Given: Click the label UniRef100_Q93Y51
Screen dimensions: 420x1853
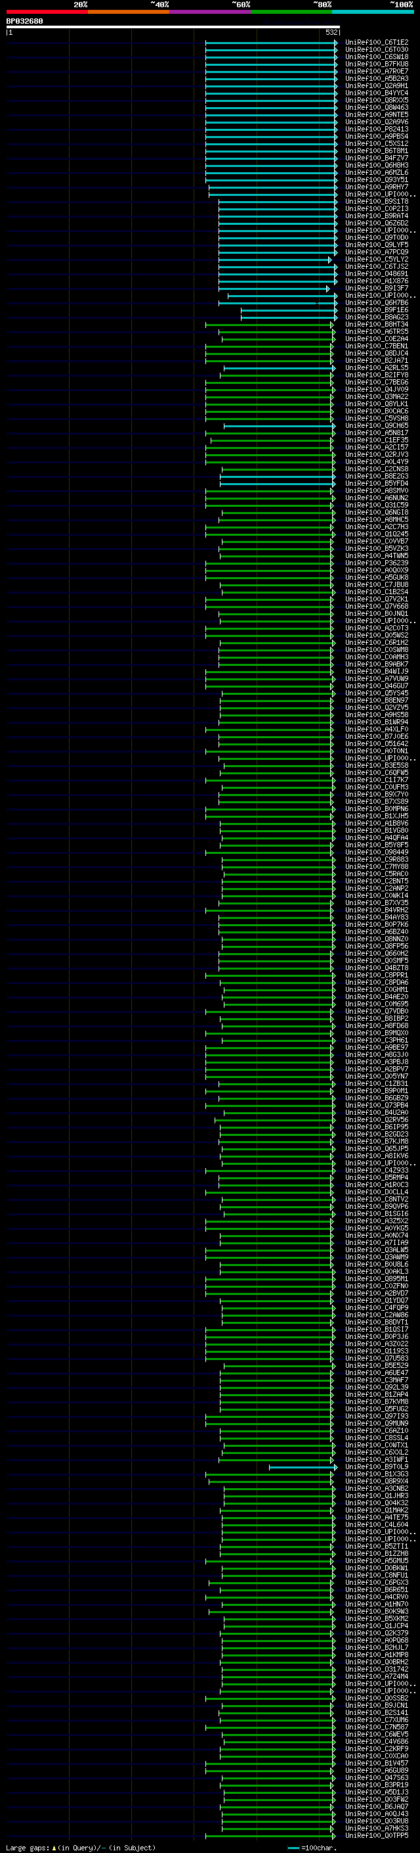Looking at the screenshot, I should (376, 180).
